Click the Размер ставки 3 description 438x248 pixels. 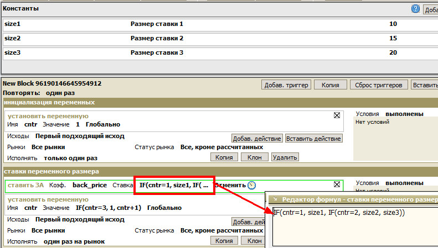tap(157, 53)
